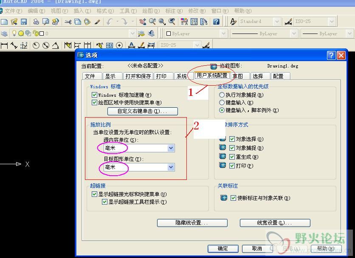Select 键盘输入(K) radio button

coord(222,102)
